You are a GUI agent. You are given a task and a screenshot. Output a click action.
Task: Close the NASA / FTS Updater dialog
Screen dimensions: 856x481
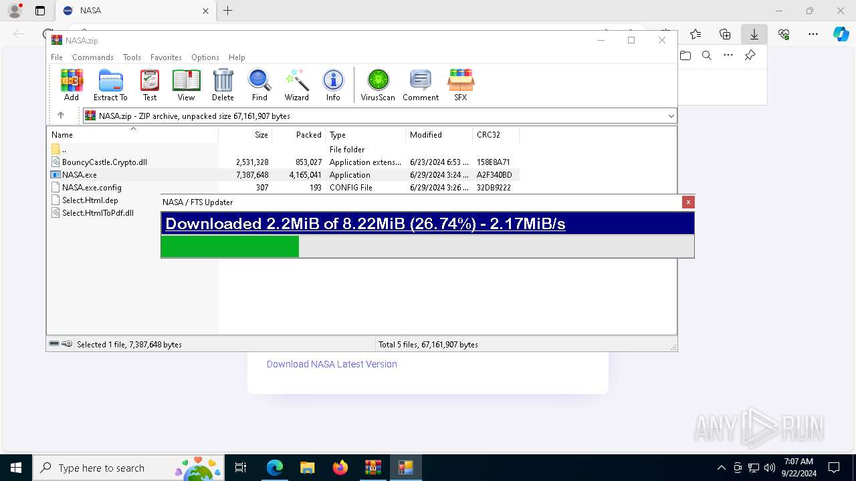coord(688,202)
